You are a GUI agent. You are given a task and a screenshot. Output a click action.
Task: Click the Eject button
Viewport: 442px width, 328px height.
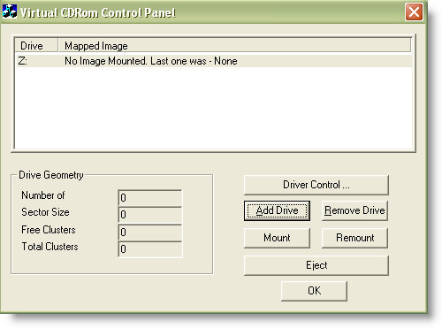click(316, 265)
